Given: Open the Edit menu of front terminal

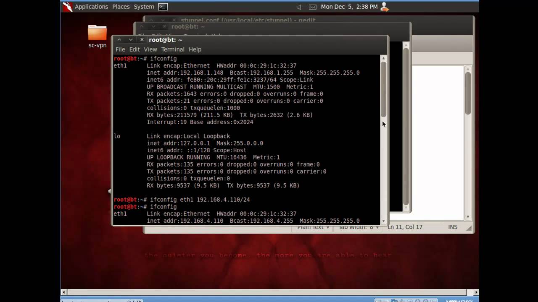Looking at the screenshot, I should pyautogui.click(x=134, y=49).
